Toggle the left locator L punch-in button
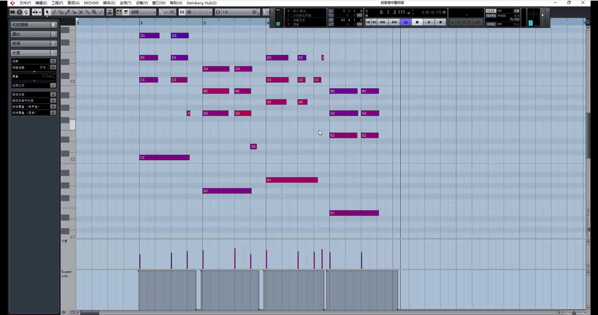This screenshot has width=598, height=315. click(331, 11)
